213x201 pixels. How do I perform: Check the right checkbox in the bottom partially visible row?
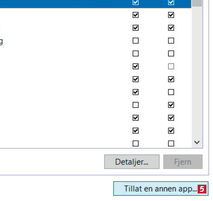click(171, 143)
